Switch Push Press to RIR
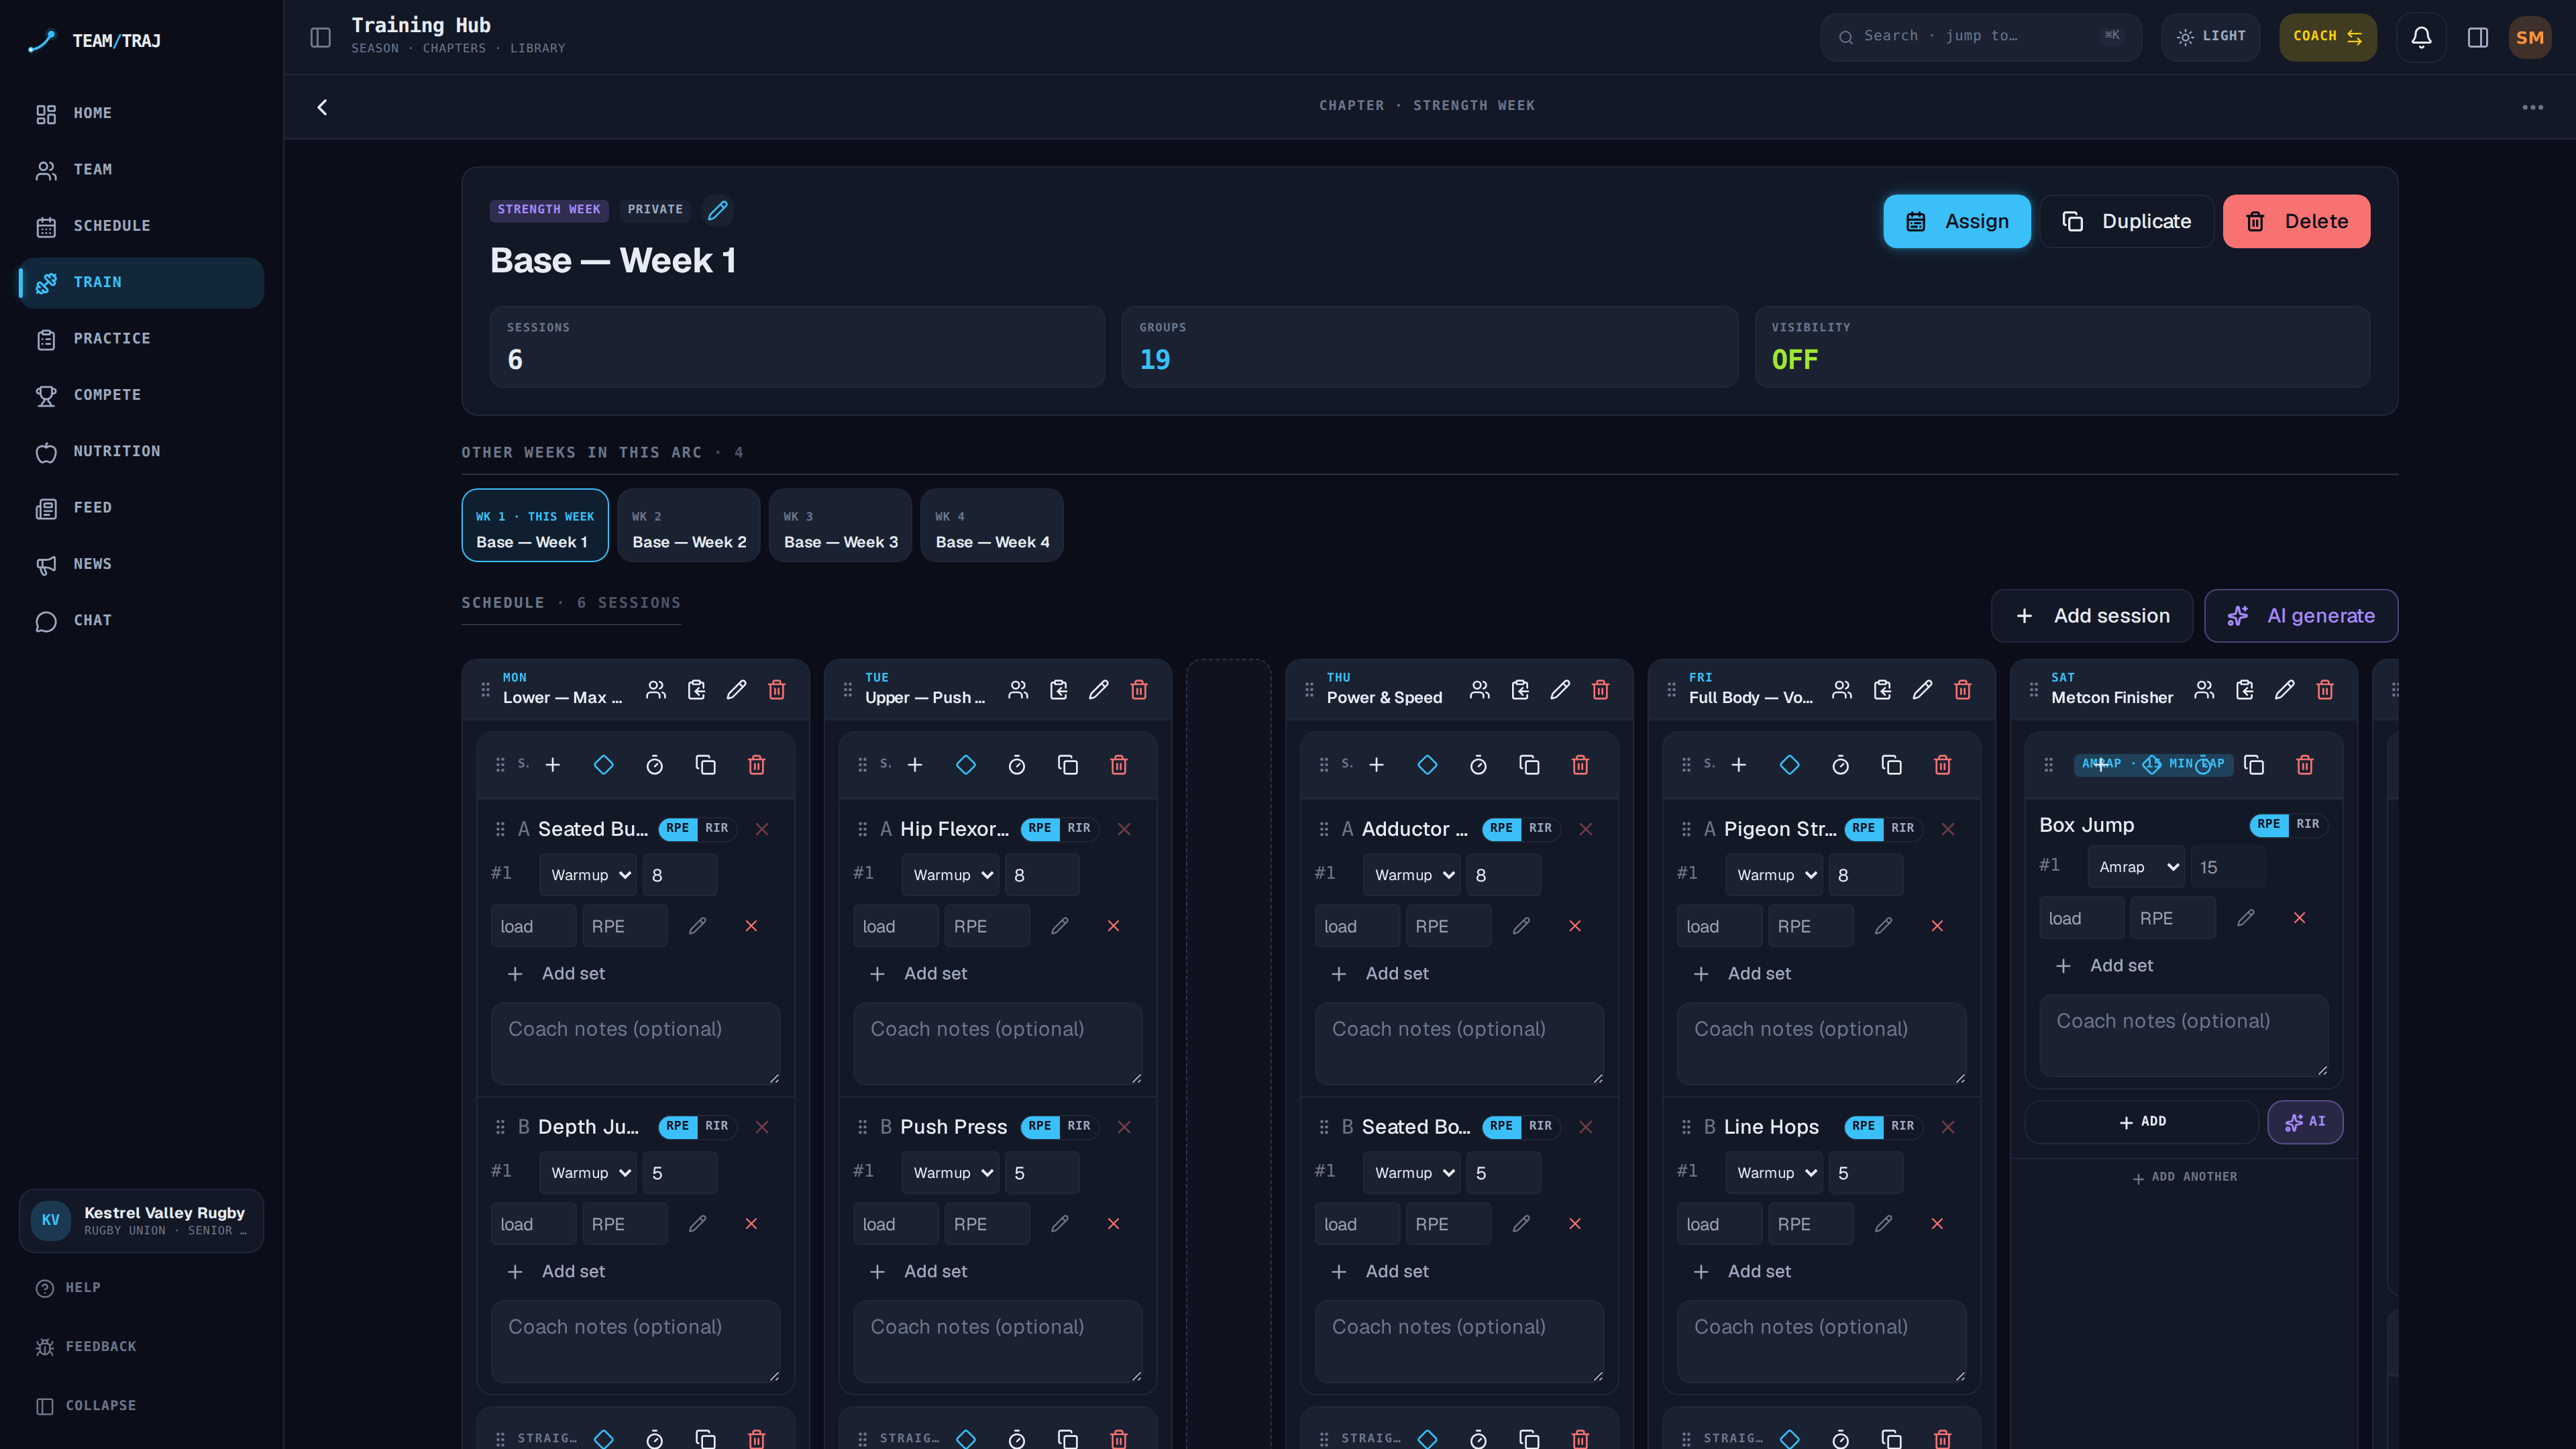2576x1449 pixels. click(1079, 1126)
